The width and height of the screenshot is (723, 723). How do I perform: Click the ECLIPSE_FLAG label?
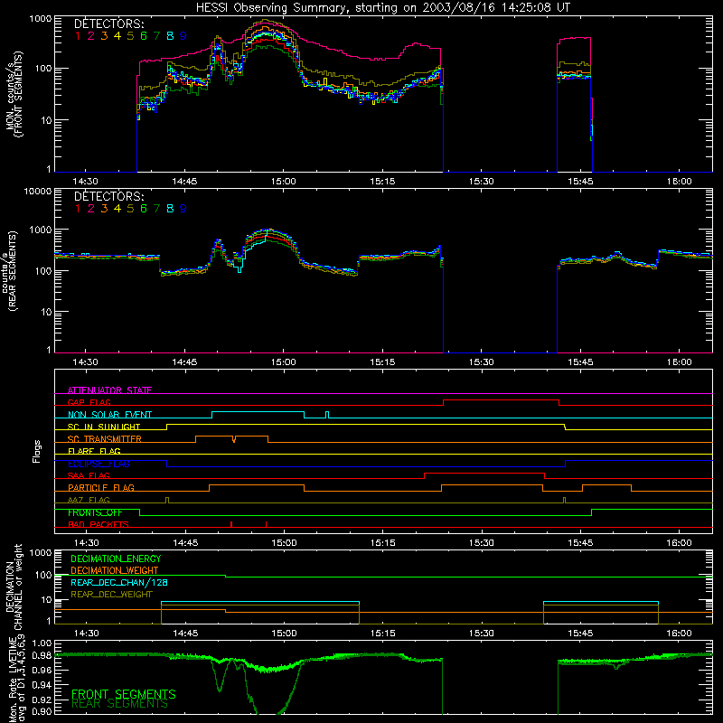click(99, 464)
